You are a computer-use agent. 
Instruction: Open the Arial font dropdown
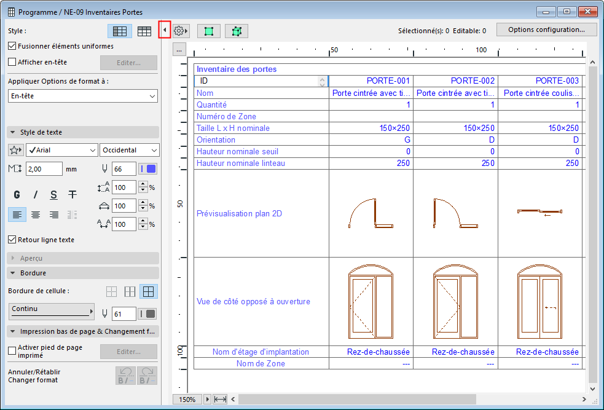[61, 150]
